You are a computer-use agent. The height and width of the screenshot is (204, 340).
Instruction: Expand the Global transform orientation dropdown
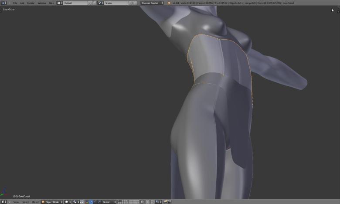(x=109, y=202)
